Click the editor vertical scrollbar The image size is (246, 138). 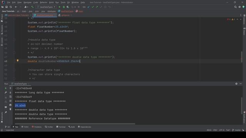click(x=242, y=57)
